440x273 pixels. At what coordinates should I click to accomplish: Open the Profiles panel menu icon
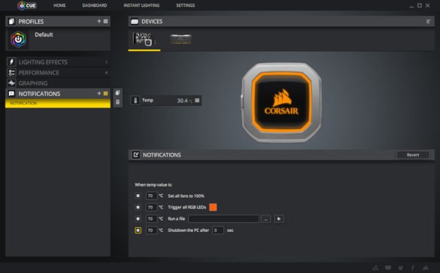tap(105, 21)
